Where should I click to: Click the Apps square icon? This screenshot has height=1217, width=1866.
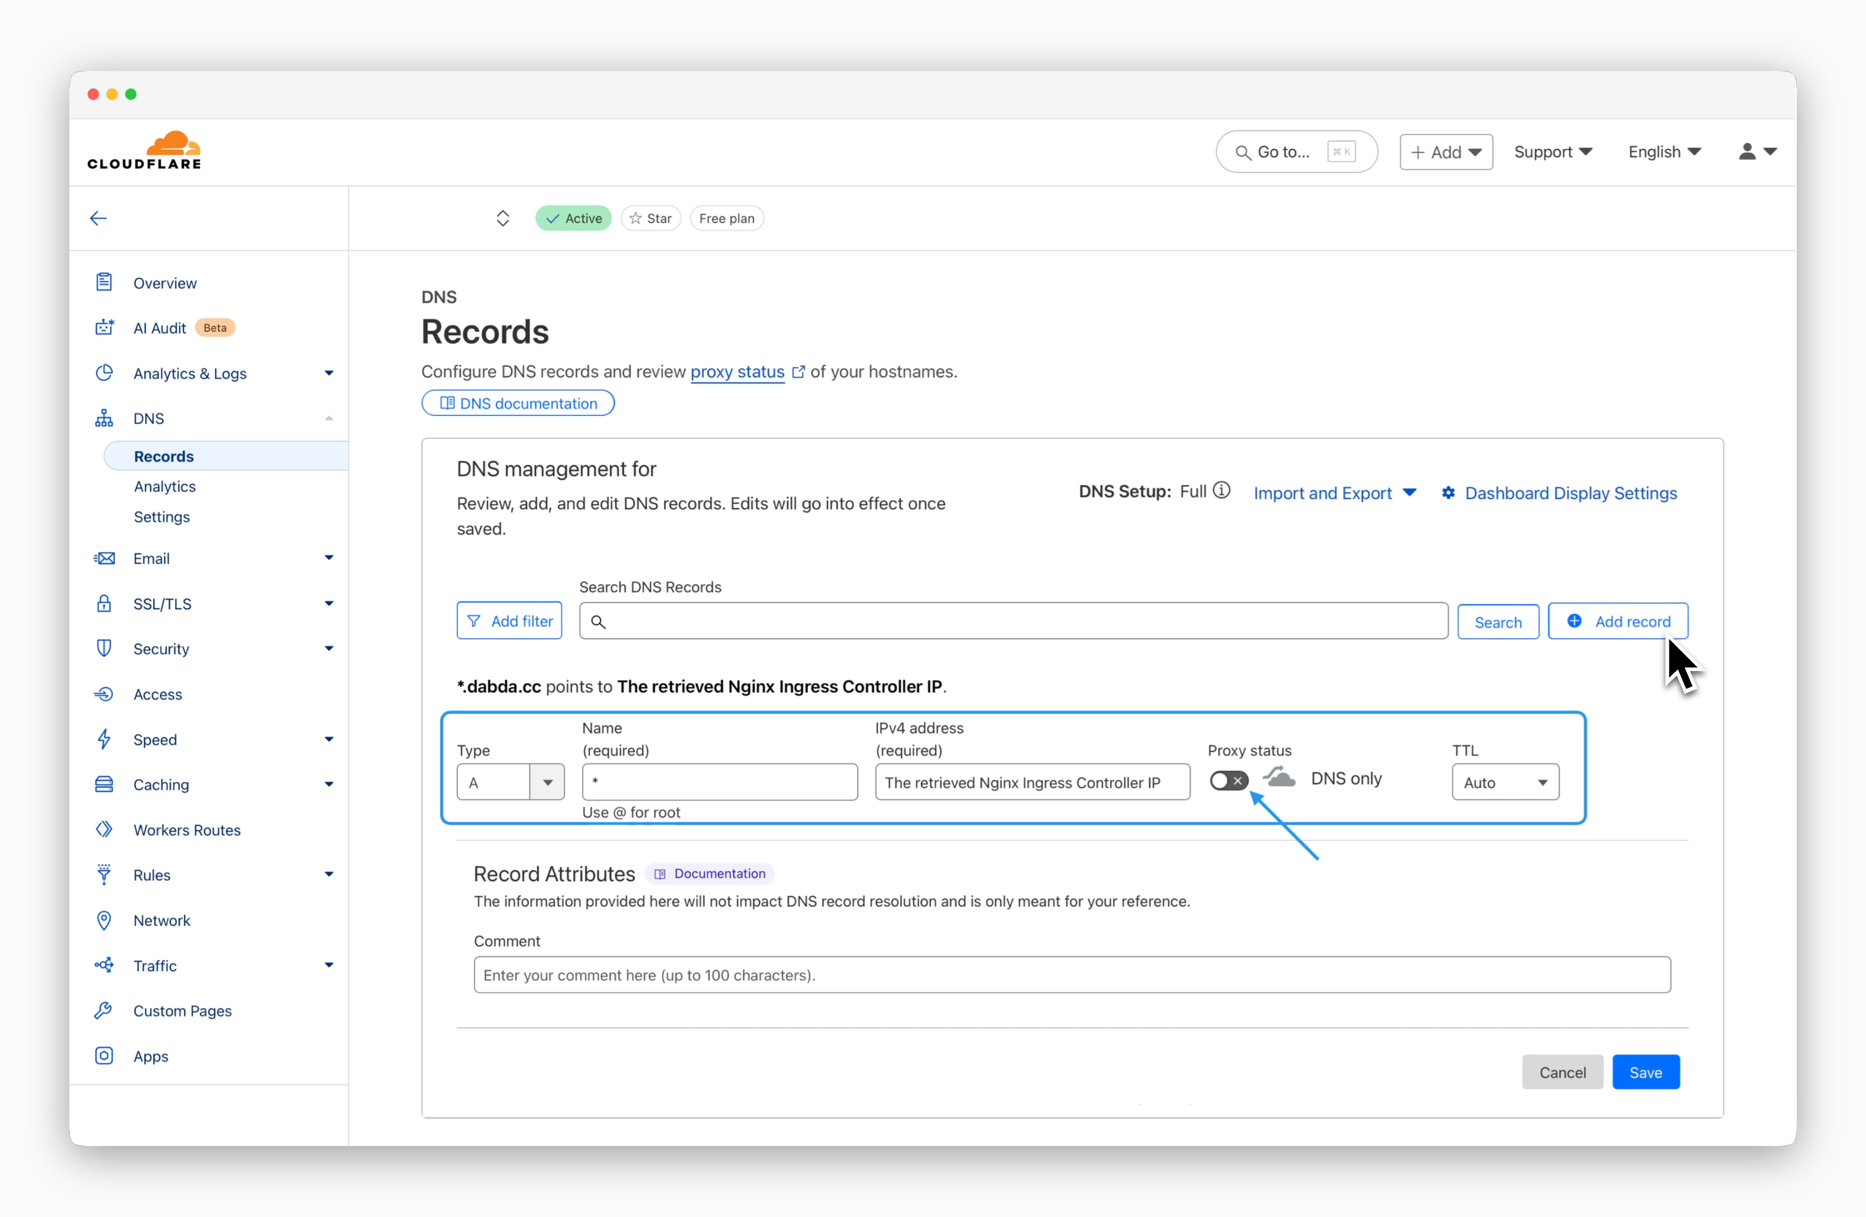point(104,1055)
